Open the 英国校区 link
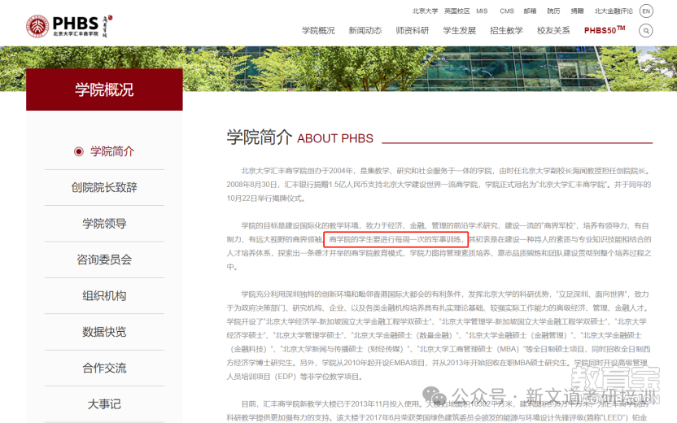This screenshot has width=677, height=423. (x=456, y=11)
